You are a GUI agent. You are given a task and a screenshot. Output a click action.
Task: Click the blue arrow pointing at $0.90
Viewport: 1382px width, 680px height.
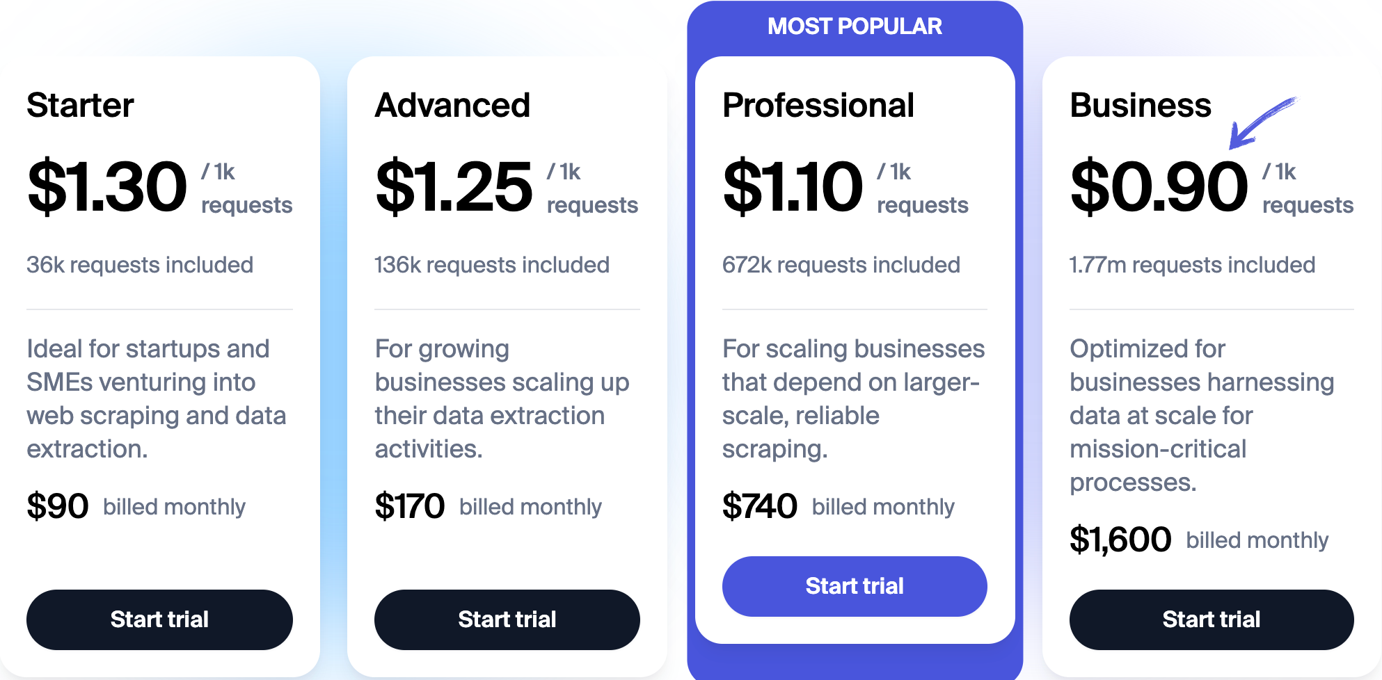[1262, 122]
